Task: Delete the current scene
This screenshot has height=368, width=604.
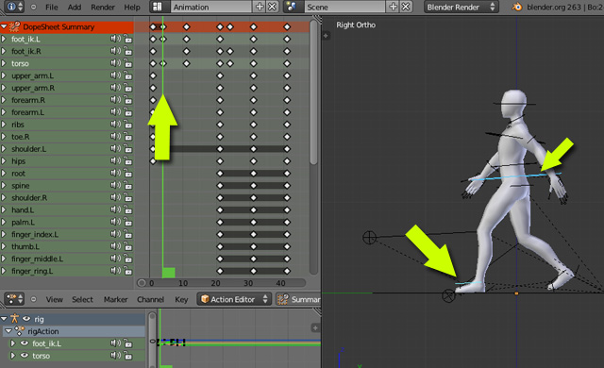Action: (406, 7)
